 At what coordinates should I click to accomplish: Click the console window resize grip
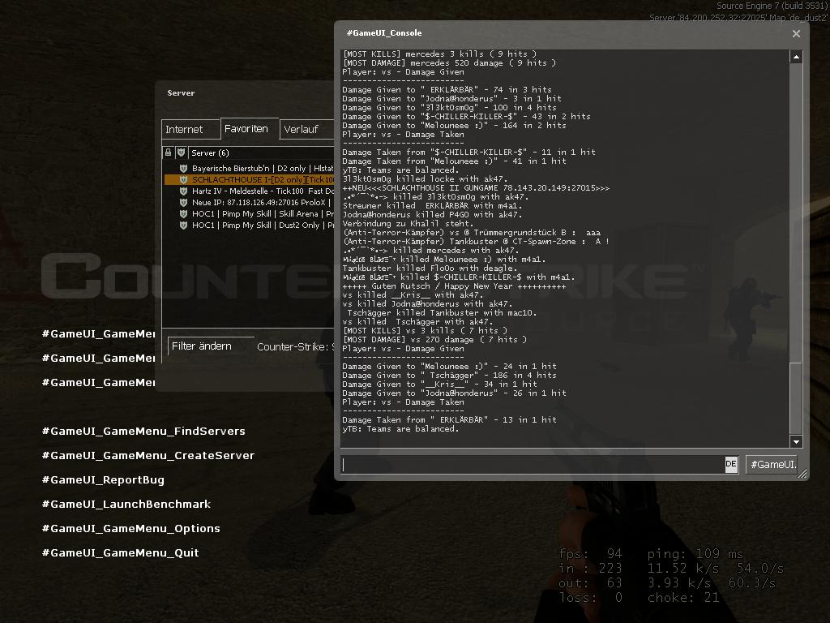(802, 474)
